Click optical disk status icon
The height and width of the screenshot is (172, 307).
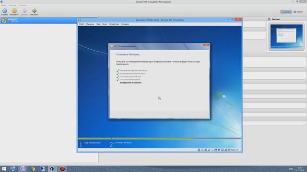(x=202, y=150)
